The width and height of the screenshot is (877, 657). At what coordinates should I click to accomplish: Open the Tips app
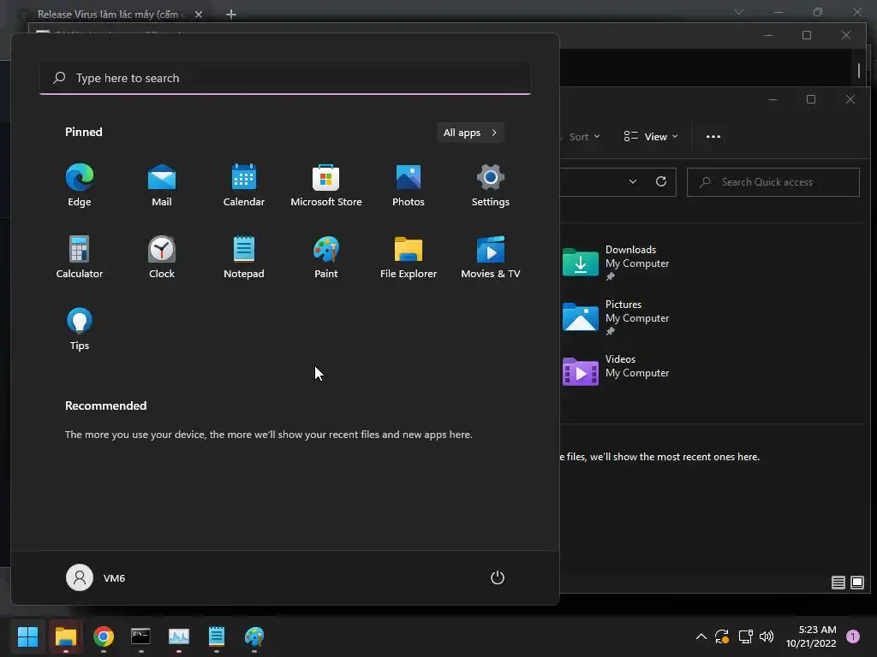click(80, 329)
